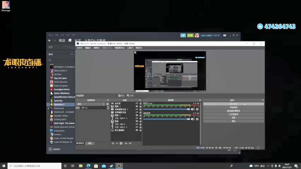
Task: Open source properties gear below sources list
Action: click(x=121, y=143)
